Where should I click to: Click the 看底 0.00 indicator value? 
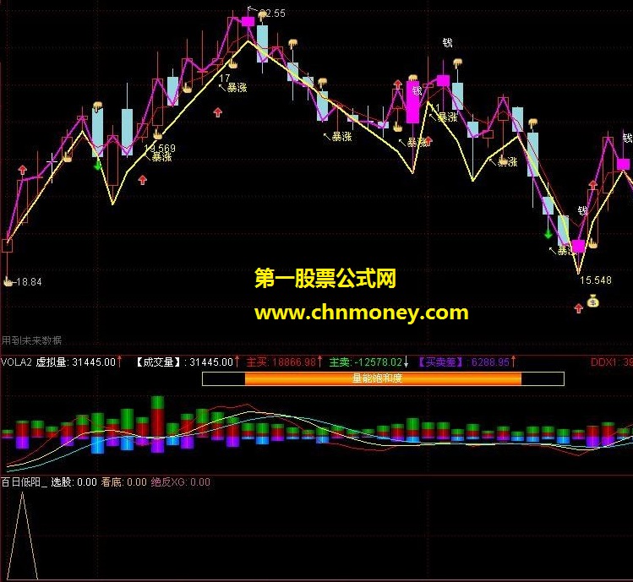(124, 482)
